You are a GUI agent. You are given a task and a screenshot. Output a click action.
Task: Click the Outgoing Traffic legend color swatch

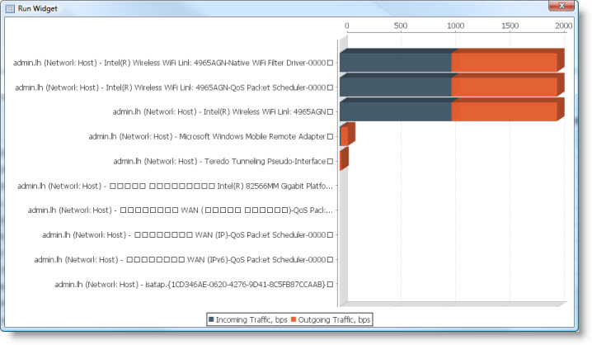tap(294, 319)
